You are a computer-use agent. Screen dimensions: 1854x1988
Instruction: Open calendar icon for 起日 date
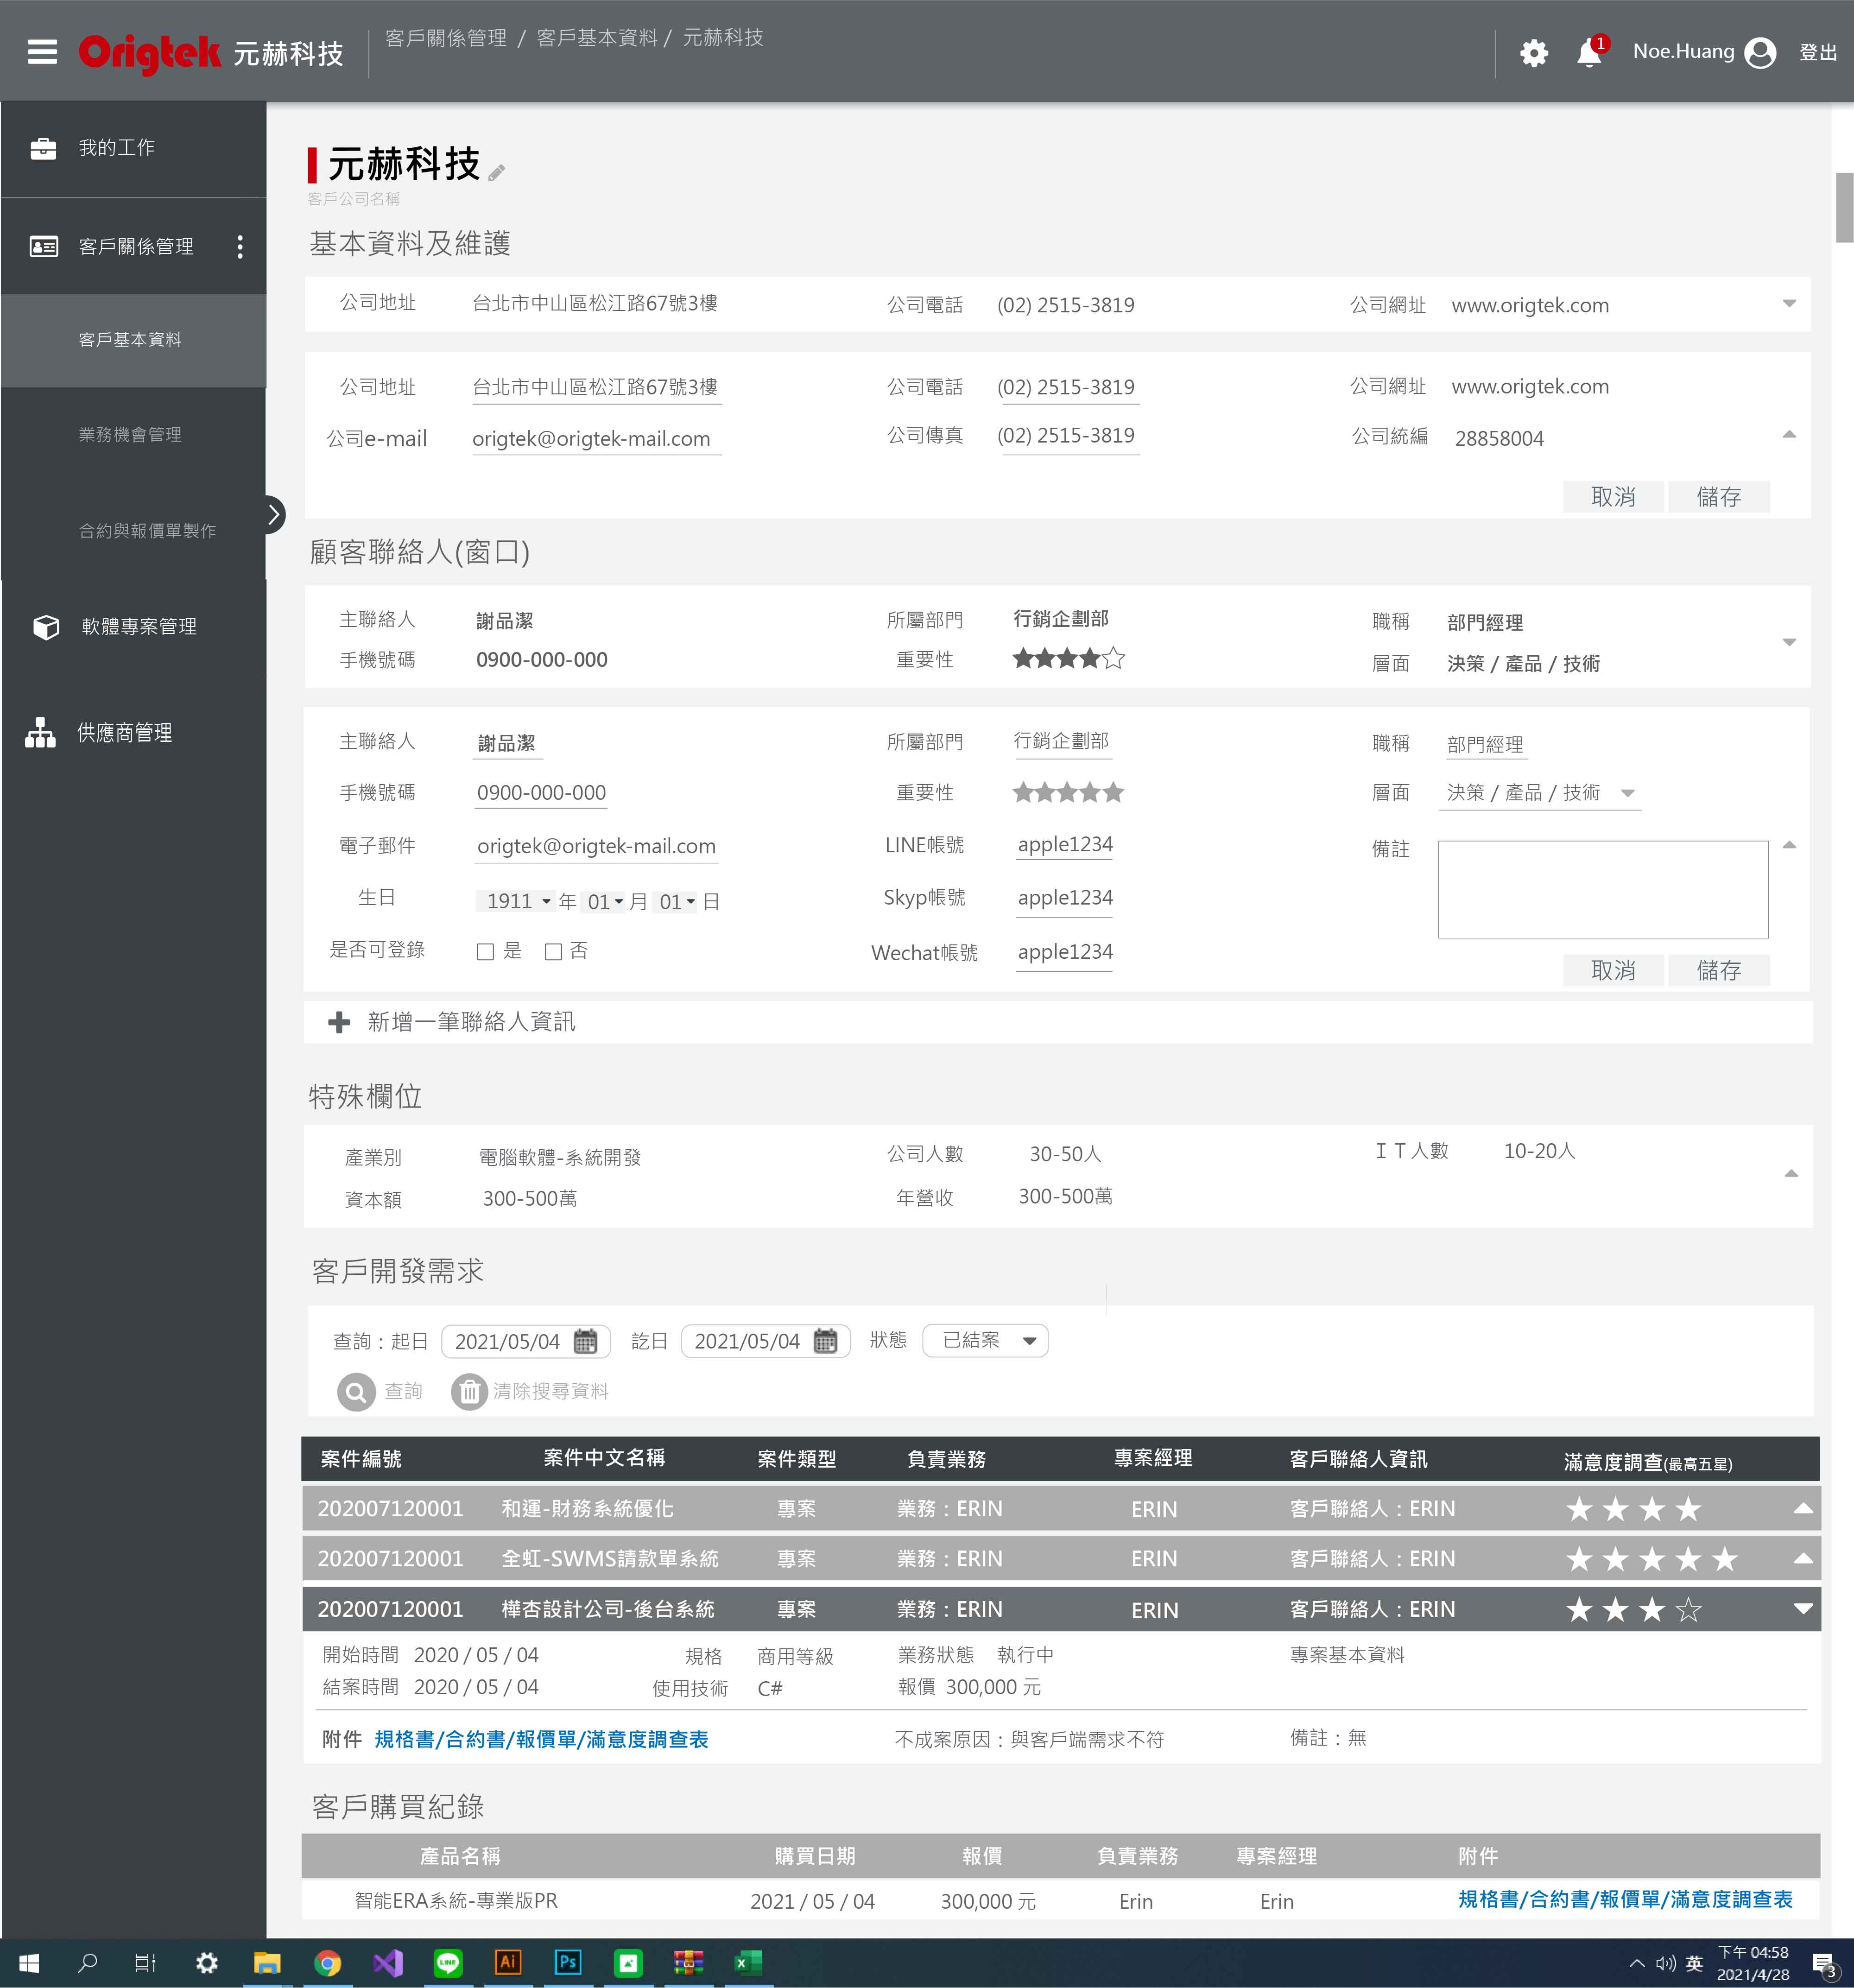click(586, 1341)
